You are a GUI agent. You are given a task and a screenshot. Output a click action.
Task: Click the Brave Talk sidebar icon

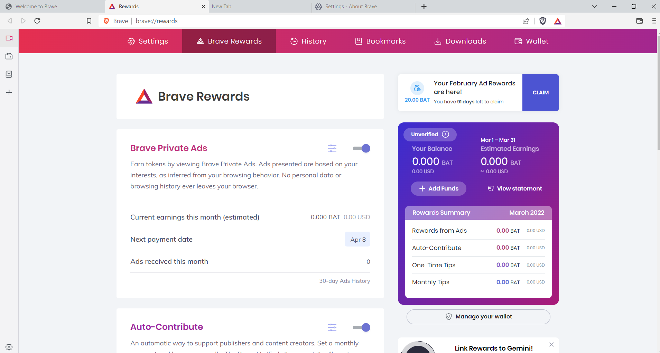click(9, 38)
